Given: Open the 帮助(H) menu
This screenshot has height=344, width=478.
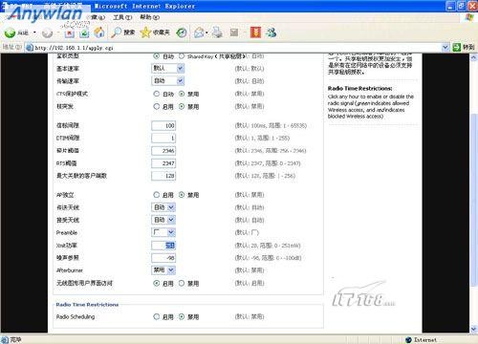Looking at the screenshot, I should 150,17.
